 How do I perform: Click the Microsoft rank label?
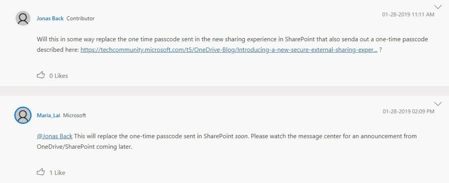click(x=75, y=115)
